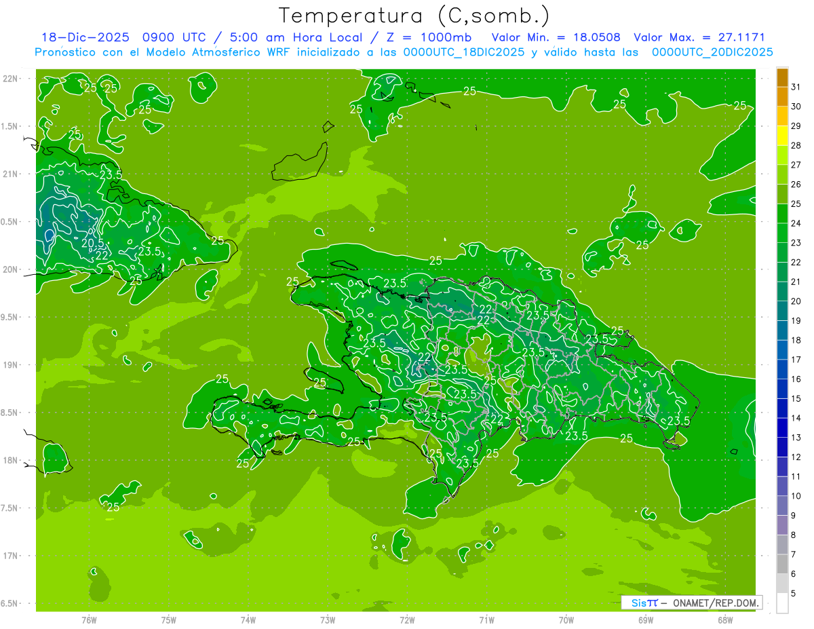The height and width of the screenshot is (629, 814).
Task: Click the "69W" longitude axis label
Action: click(x=646, y=620)
